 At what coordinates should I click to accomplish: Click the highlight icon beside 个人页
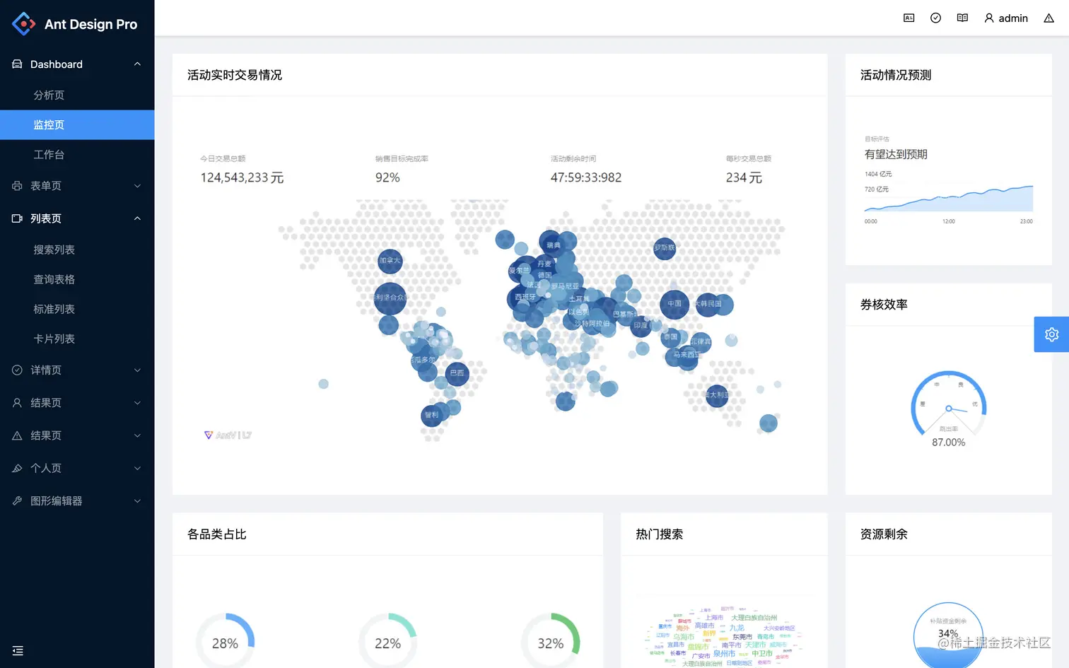(17, 468)
